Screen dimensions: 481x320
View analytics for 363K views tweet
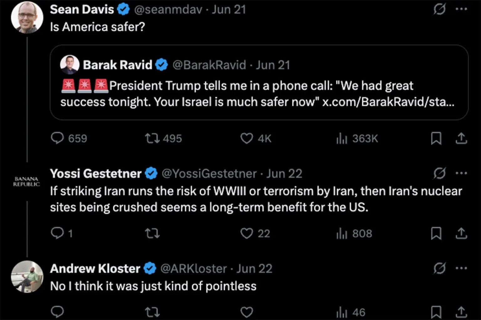coord(357,138)
